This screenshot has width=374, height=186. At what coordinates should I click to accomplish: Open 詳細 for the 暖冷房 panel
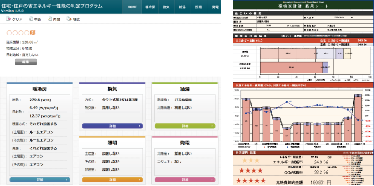click(x=39, y=180)
